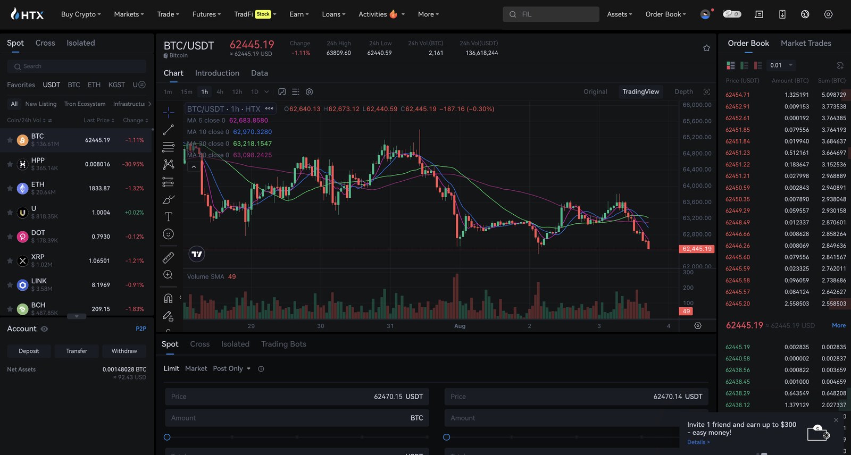
Task: Open the Introduction tab
Action: (x=217, y=73)
